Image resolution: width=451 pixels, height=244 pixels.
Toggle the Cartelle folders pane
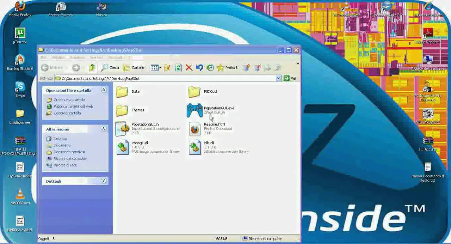(134, 68)
